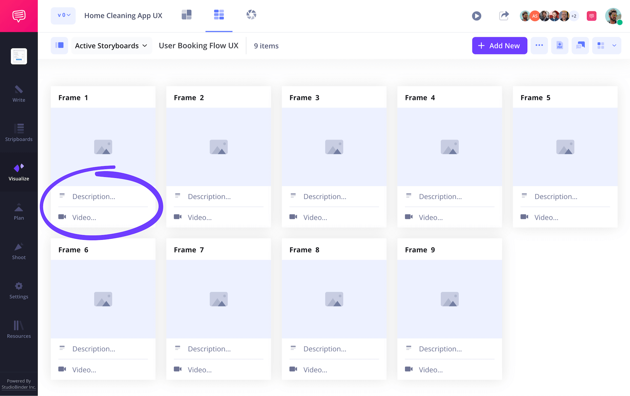Play the storyboard presentation
This screenshot has width=630, height=396.
tap(476, 15)
